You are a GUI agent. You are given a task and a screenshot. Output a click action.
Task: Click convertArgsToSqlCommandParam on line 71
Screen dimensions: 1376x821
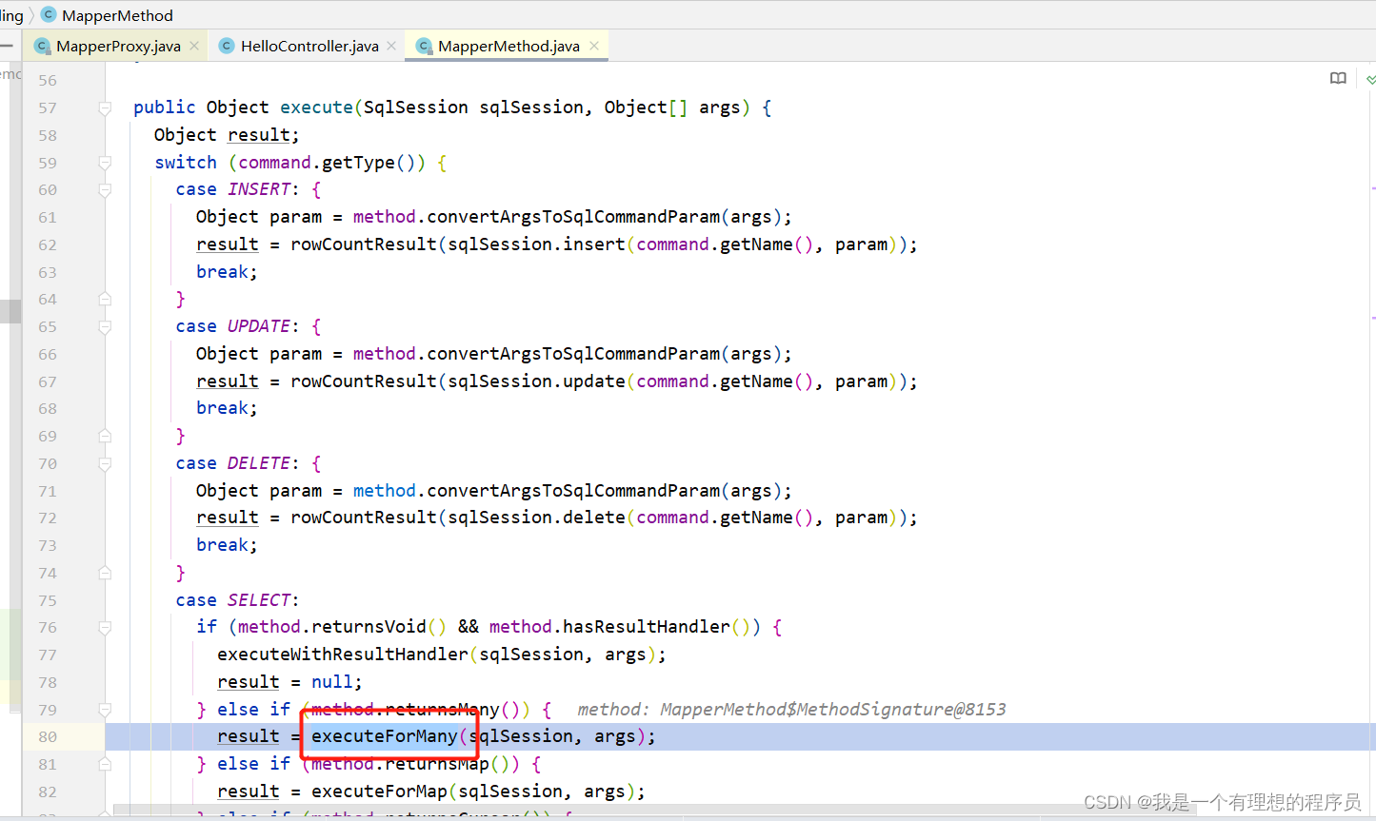pos(573,491)
